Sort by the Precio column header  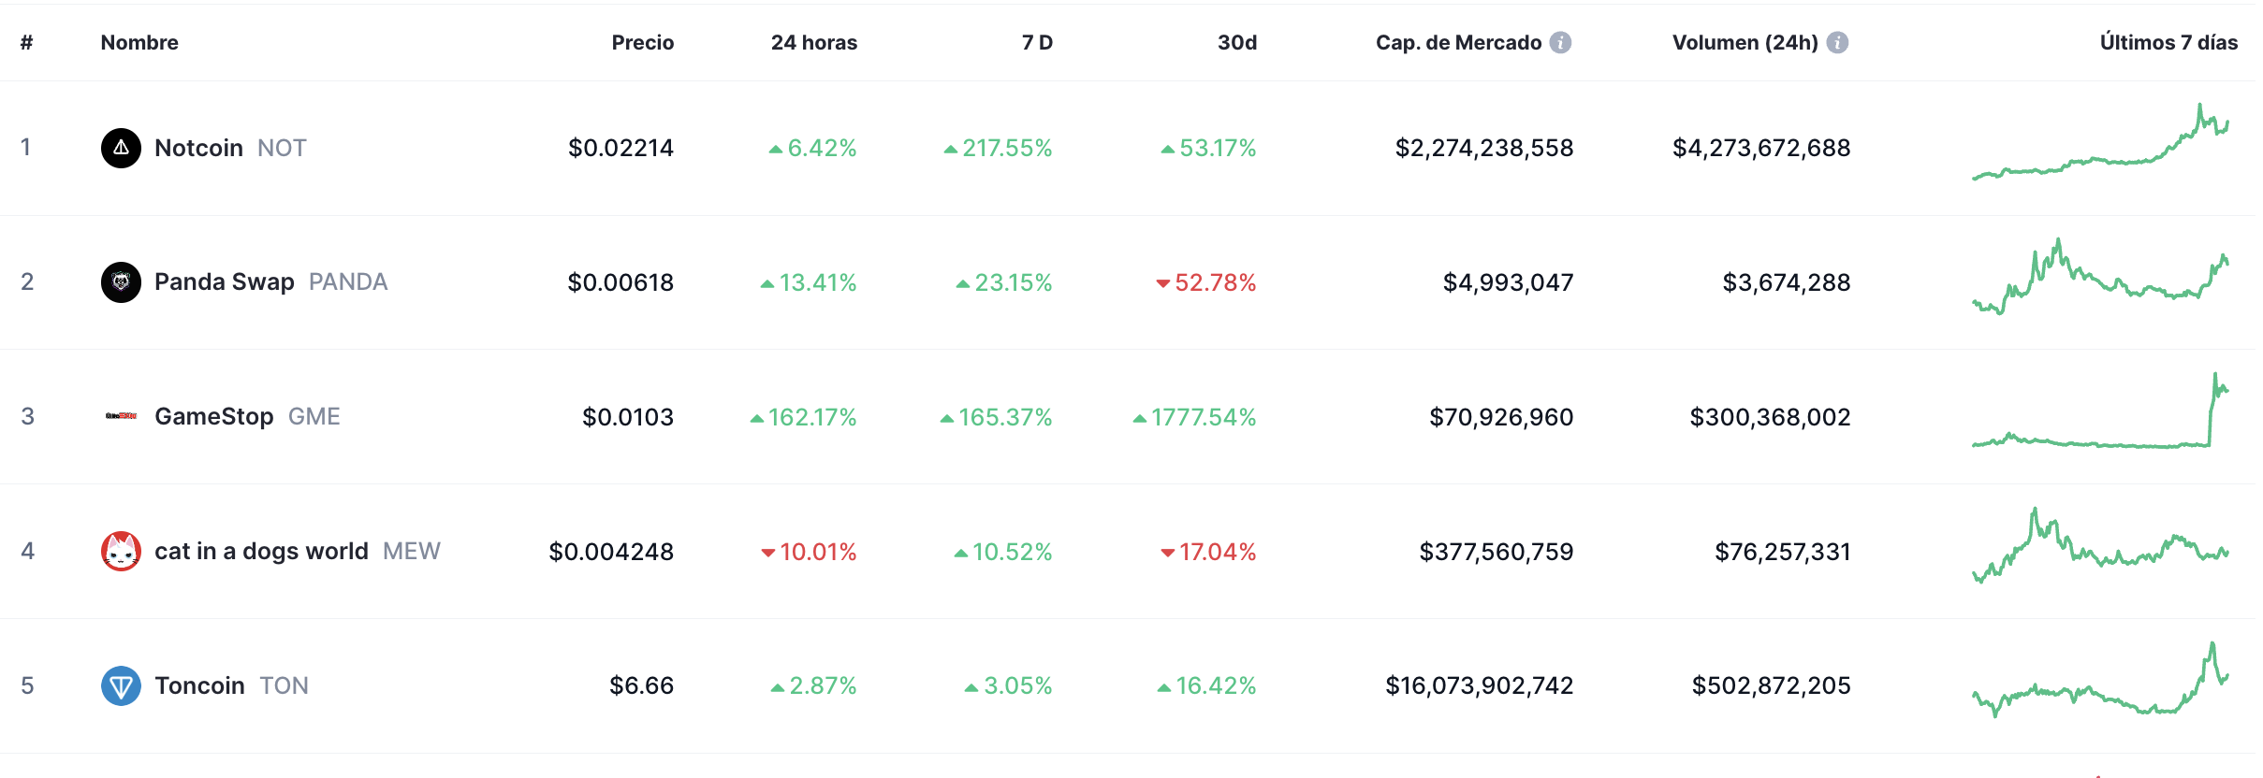point(642,42)
